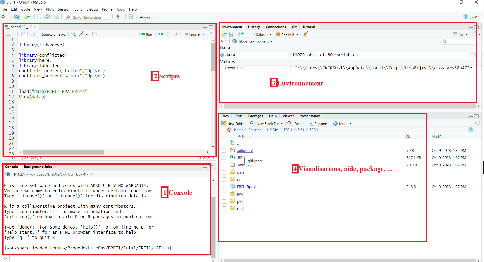484x262 pixels.
Task: Click the compile report notebook icon
Action: coord(94,34)
